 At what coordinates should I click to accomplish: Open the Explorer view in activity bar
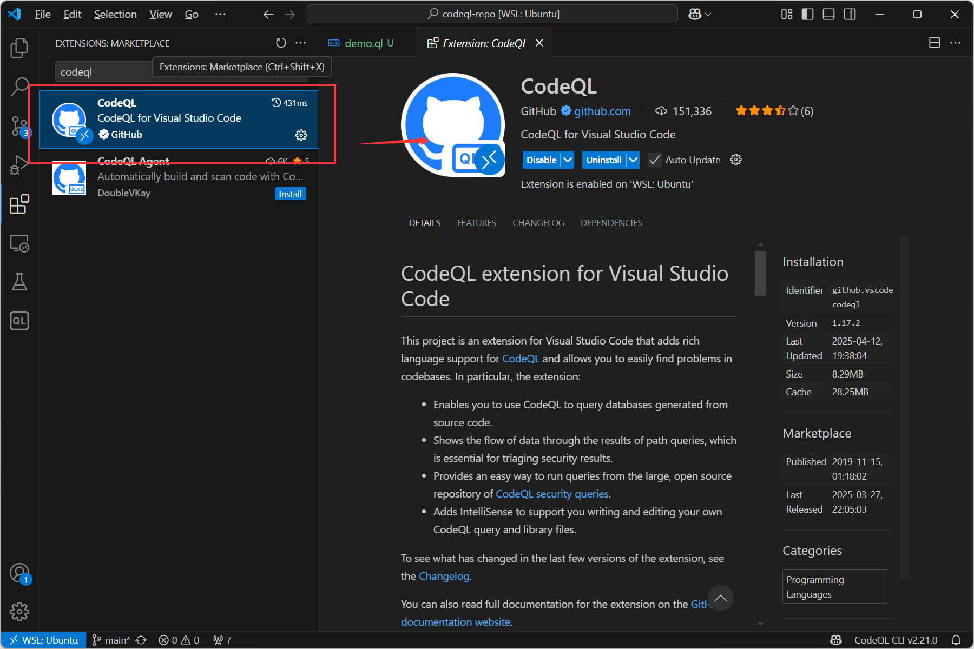pyautogui.click(x=19, y=48)
